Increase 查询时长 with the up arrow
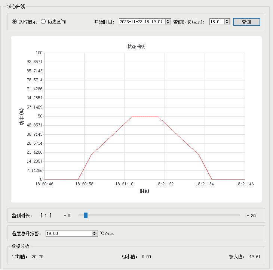Screen dimensions: 273x270 [227, 20]
